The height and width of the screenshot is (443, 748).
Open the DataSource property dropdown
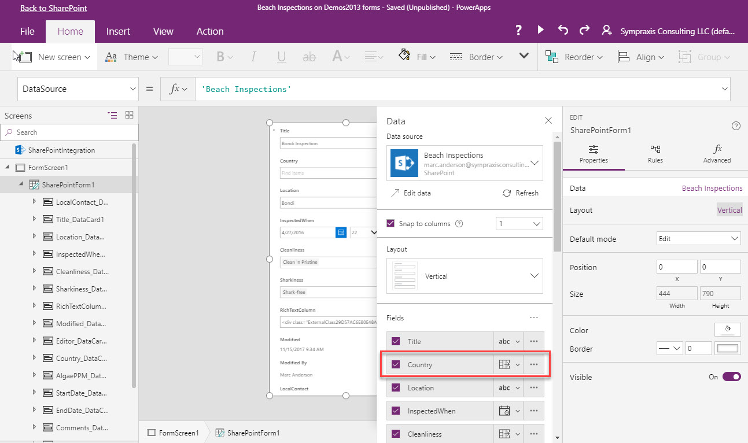(78, 89)
